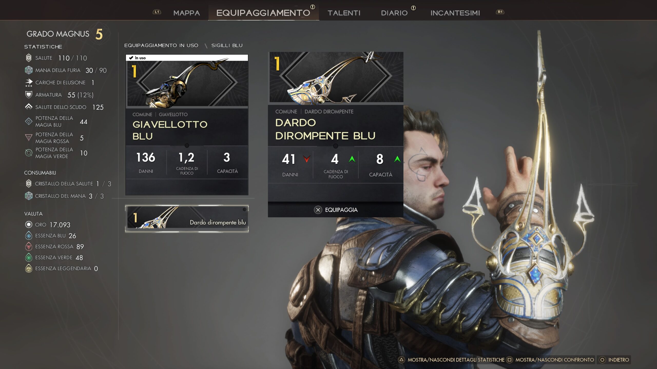The image size is (657, 369).
Task: Click the Salute health stat icon
Action: click(x=29, y=58)
